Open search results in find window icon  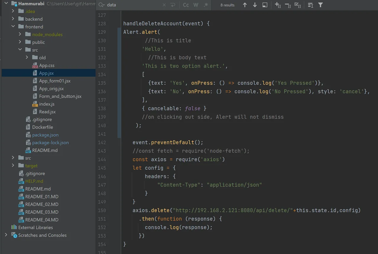coord(265,5)
